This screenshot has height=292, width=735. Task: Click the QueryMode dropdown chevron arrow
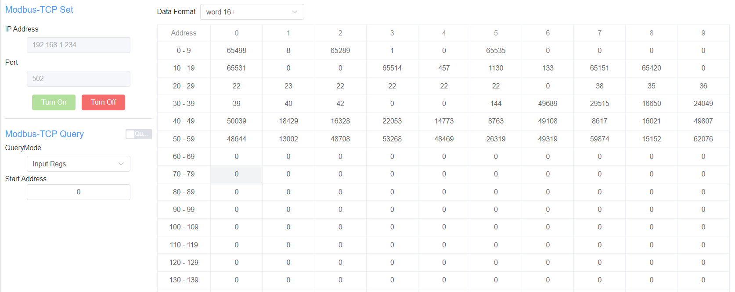click(121, 164)
